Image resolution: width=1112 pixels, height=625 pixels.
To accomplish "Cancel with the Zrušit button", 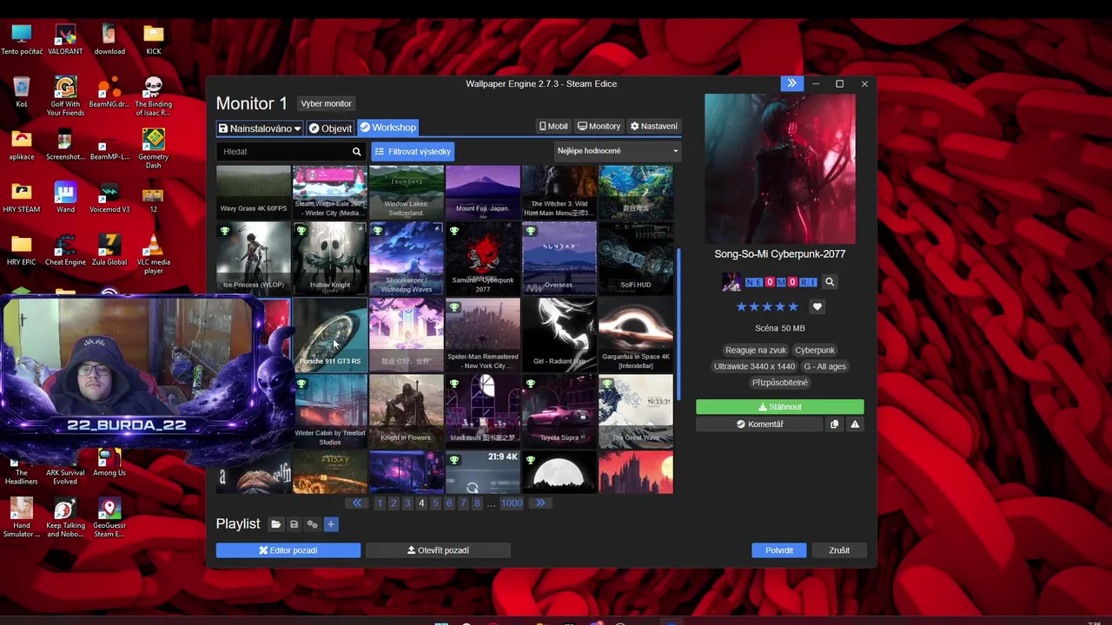I will tap(839, 550).
